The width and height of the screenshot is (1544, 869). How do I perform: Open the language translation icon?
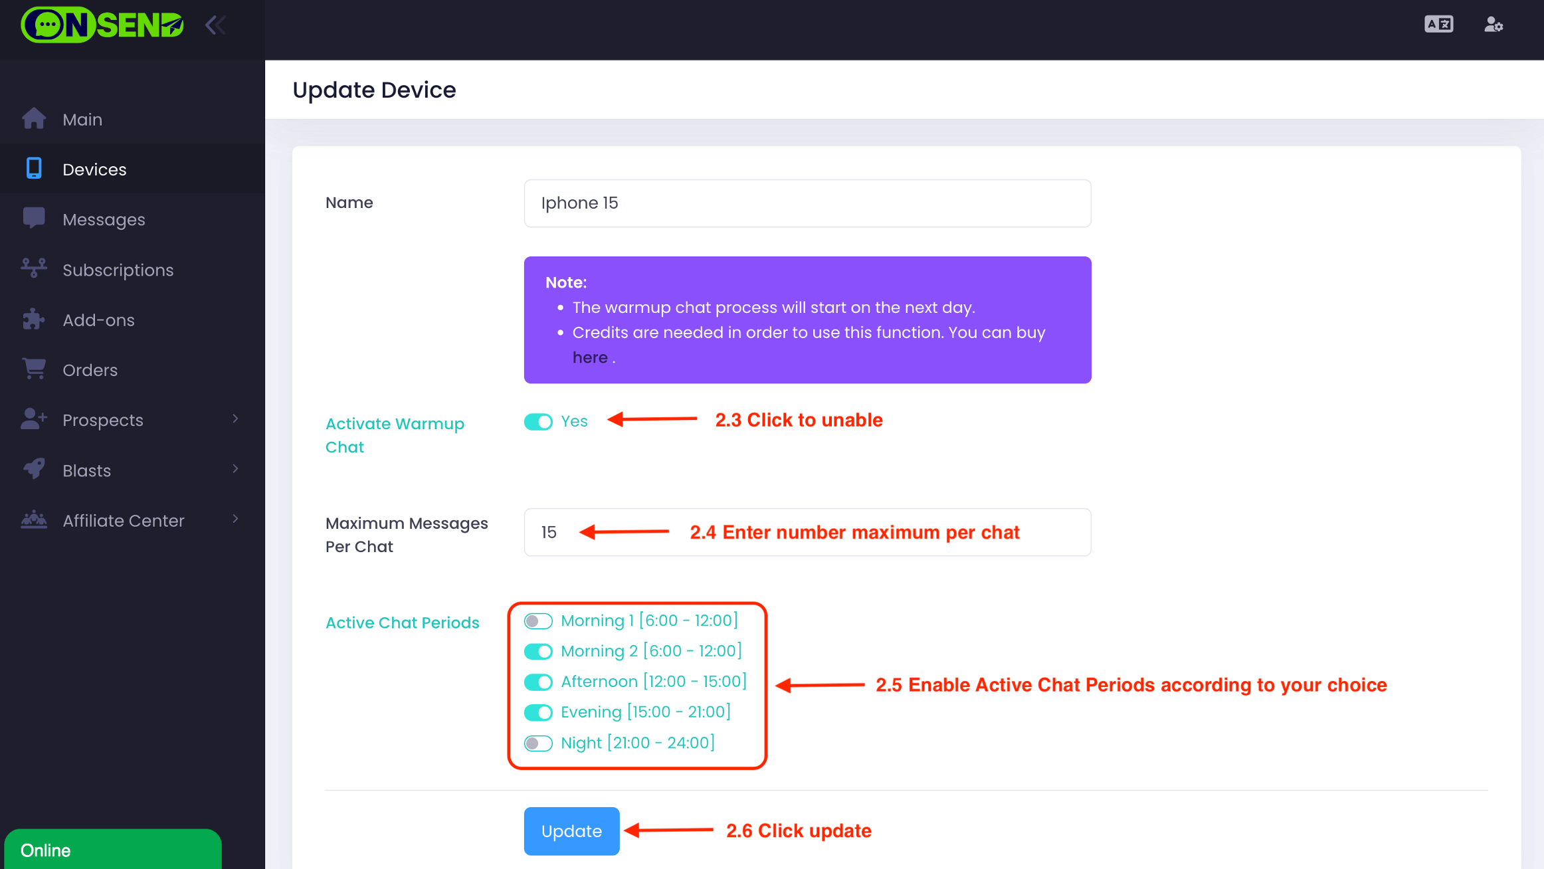(x=1438, y=25)
